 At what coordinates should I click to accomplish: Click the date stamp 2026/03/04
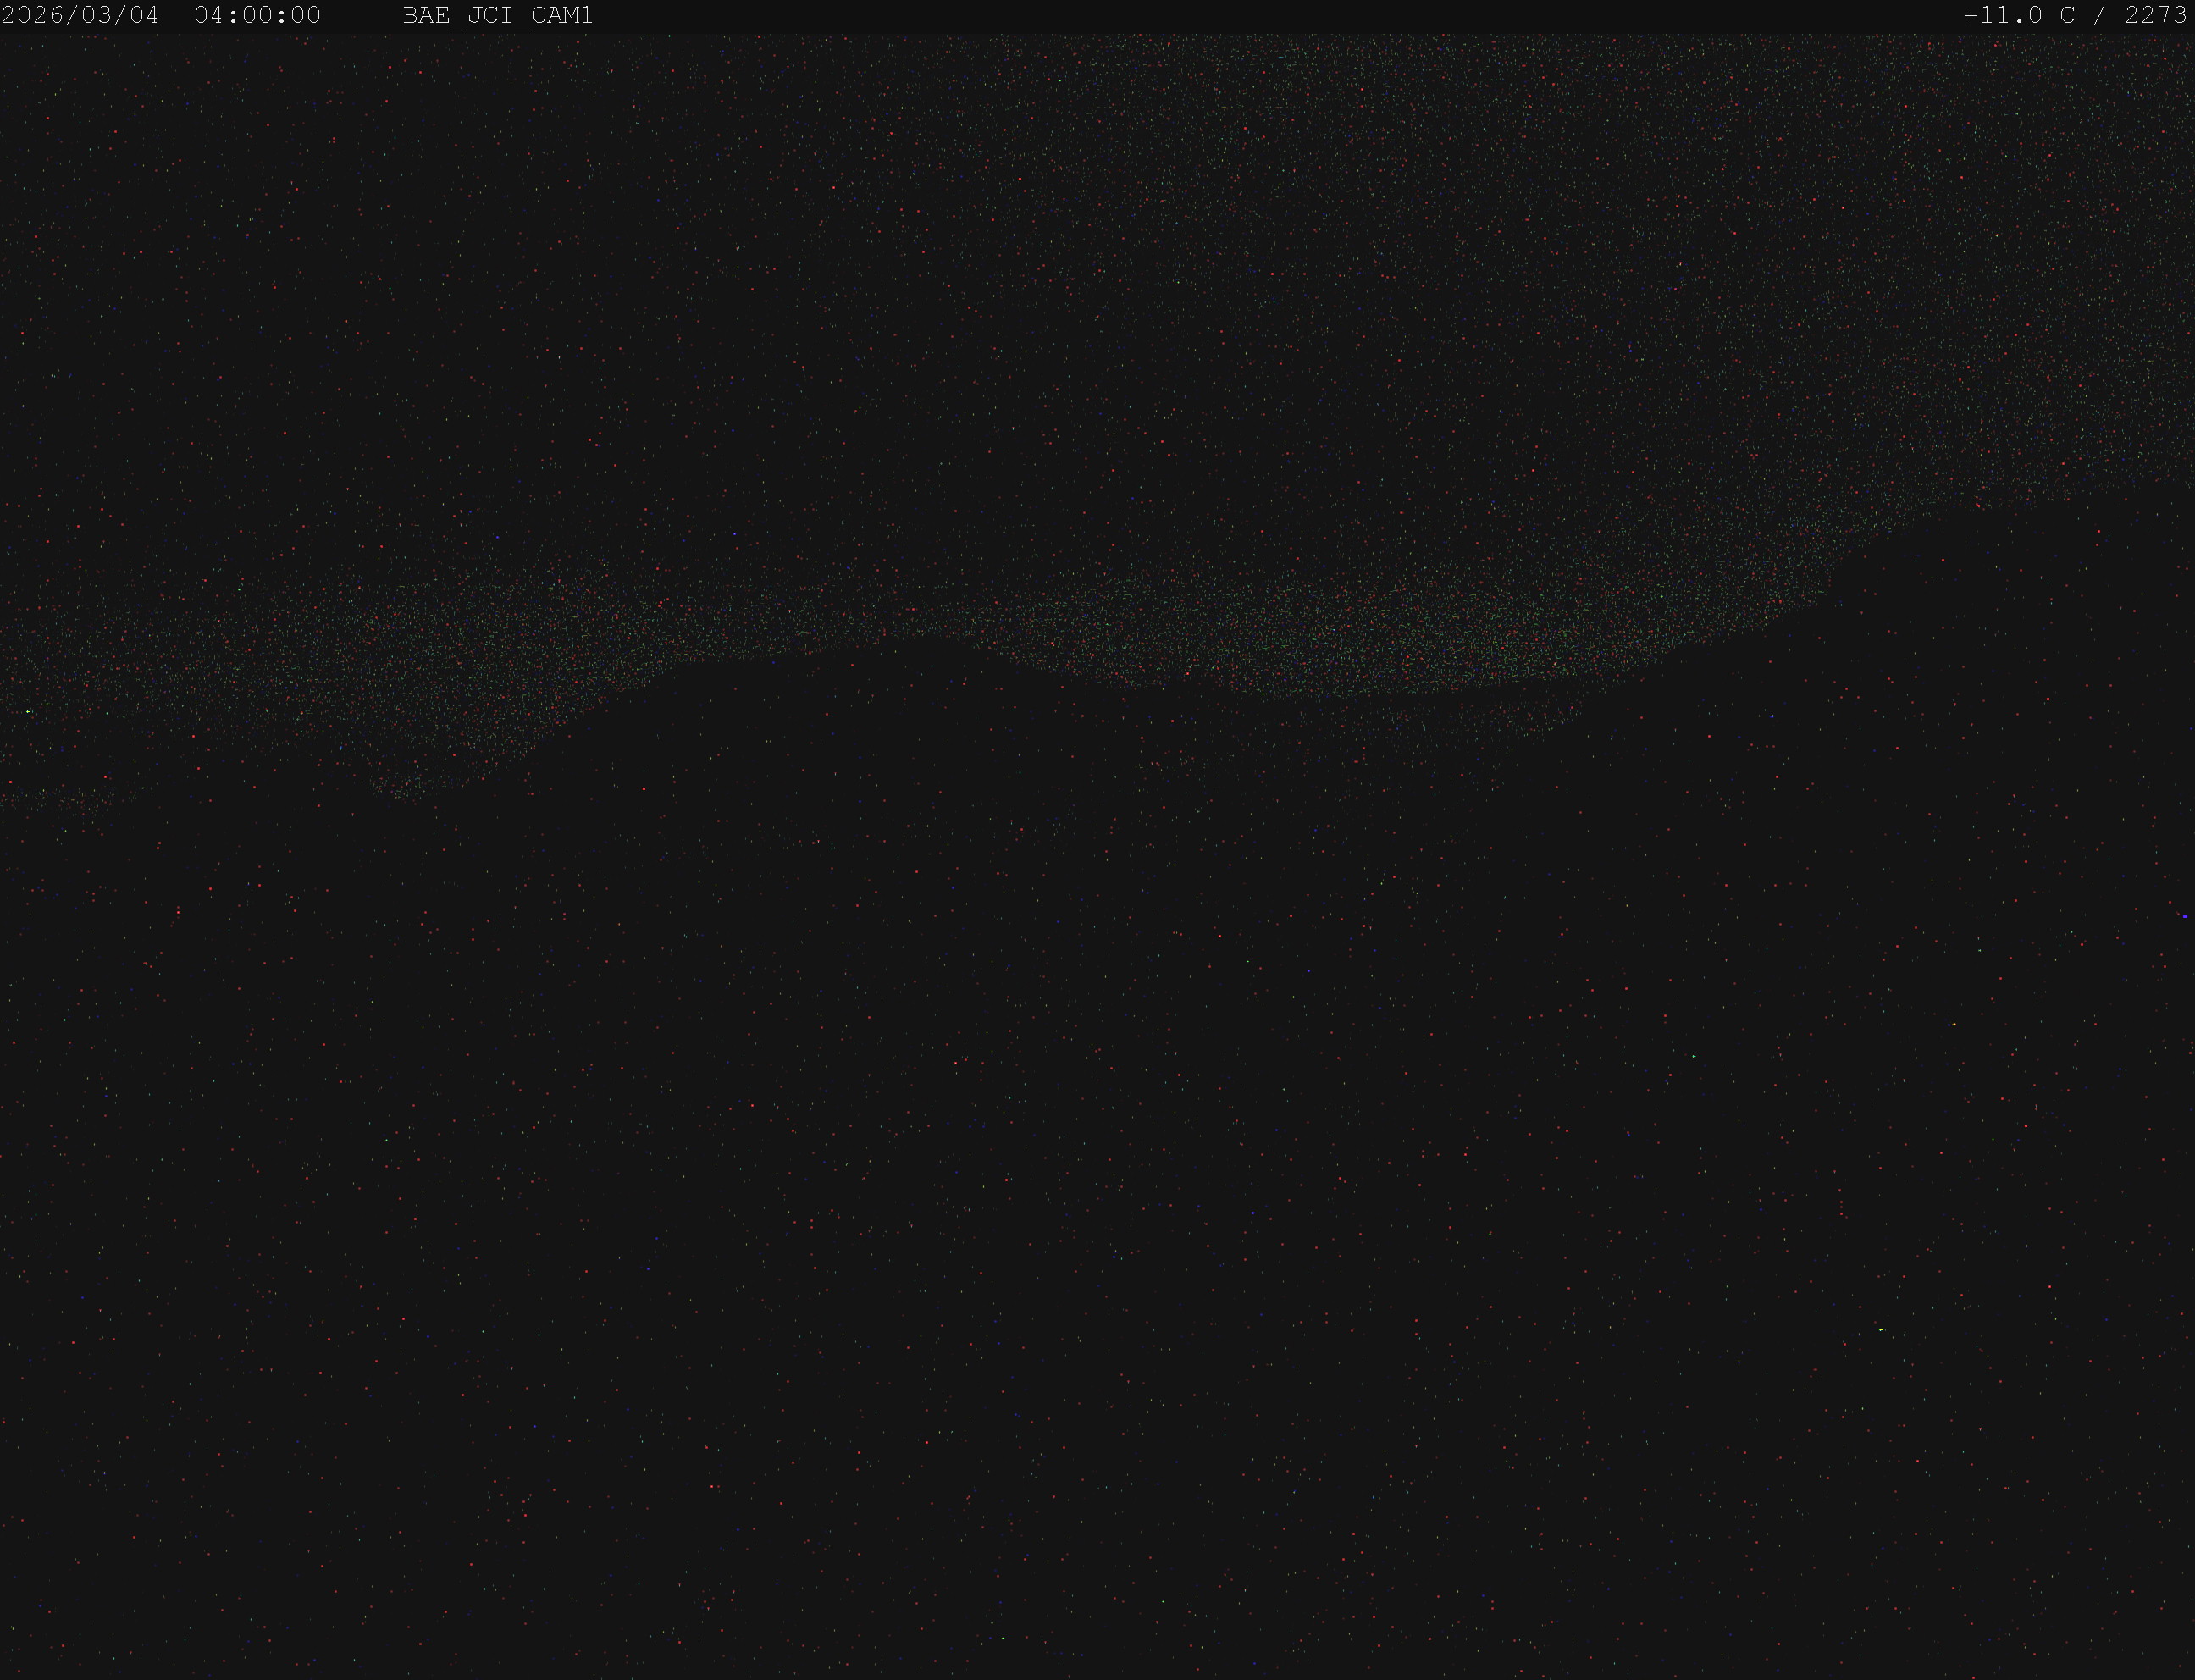(x=80, y=16)
